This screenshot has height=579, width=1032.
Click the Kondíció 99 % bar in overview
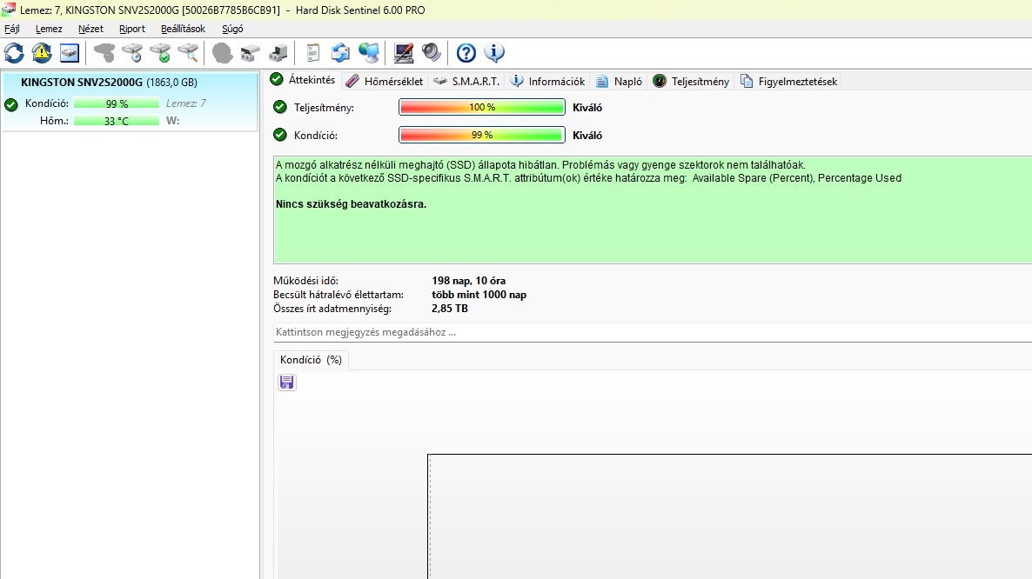pos(482,135)
